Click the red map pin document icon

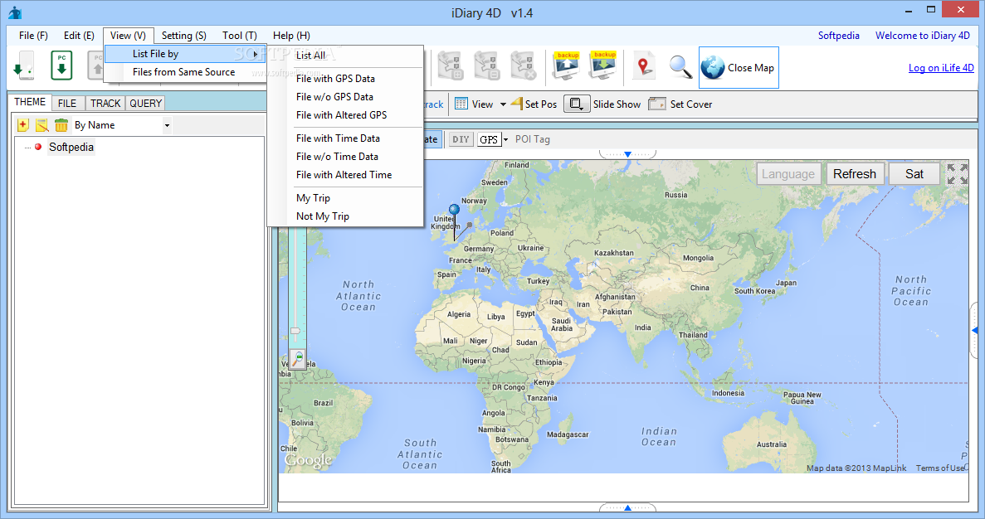pos(643,65)
